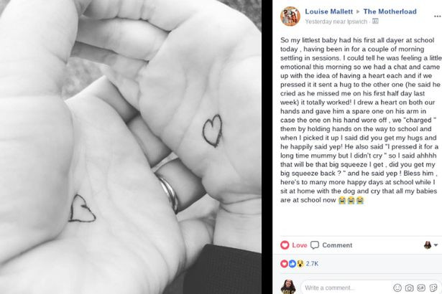Add a sticker to the comment
442x294 pixels.
coord(433,288)
